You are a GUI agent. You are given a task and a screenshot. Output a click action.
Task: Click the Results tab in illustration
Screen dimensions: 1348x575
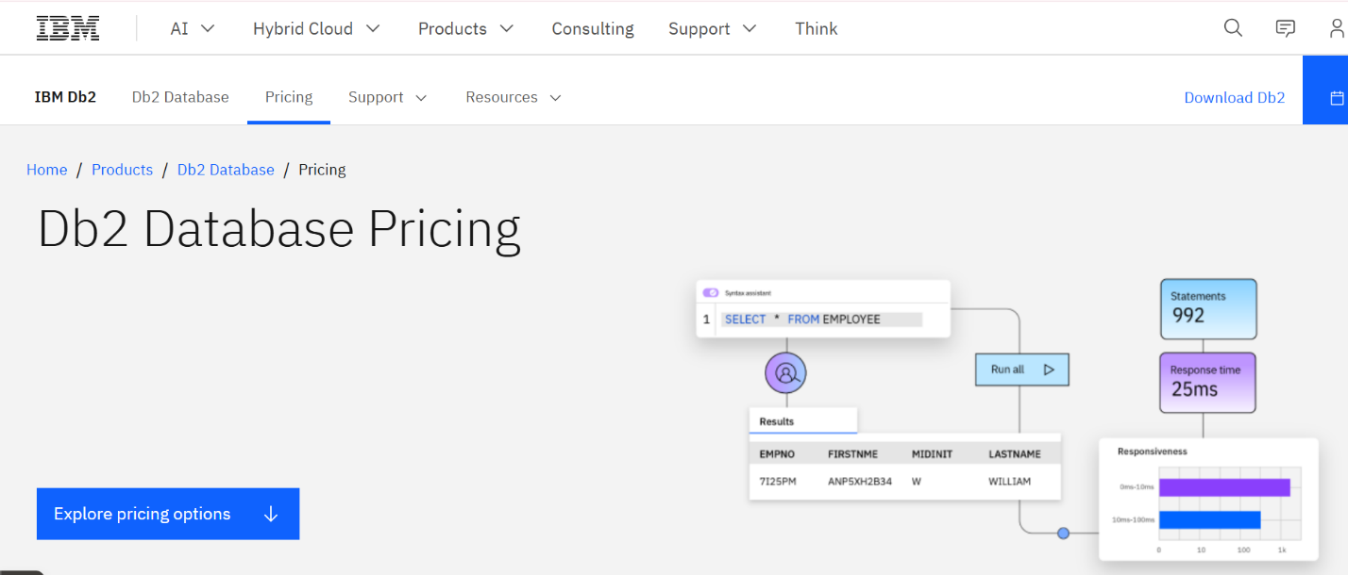[803, 421]
